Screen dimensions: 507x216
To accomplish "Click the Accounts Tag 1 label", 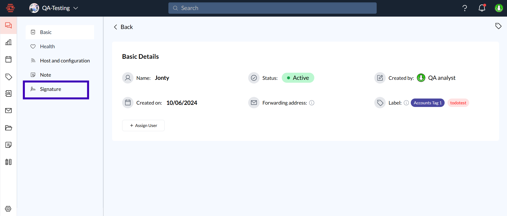I will (x=427, y=103).
